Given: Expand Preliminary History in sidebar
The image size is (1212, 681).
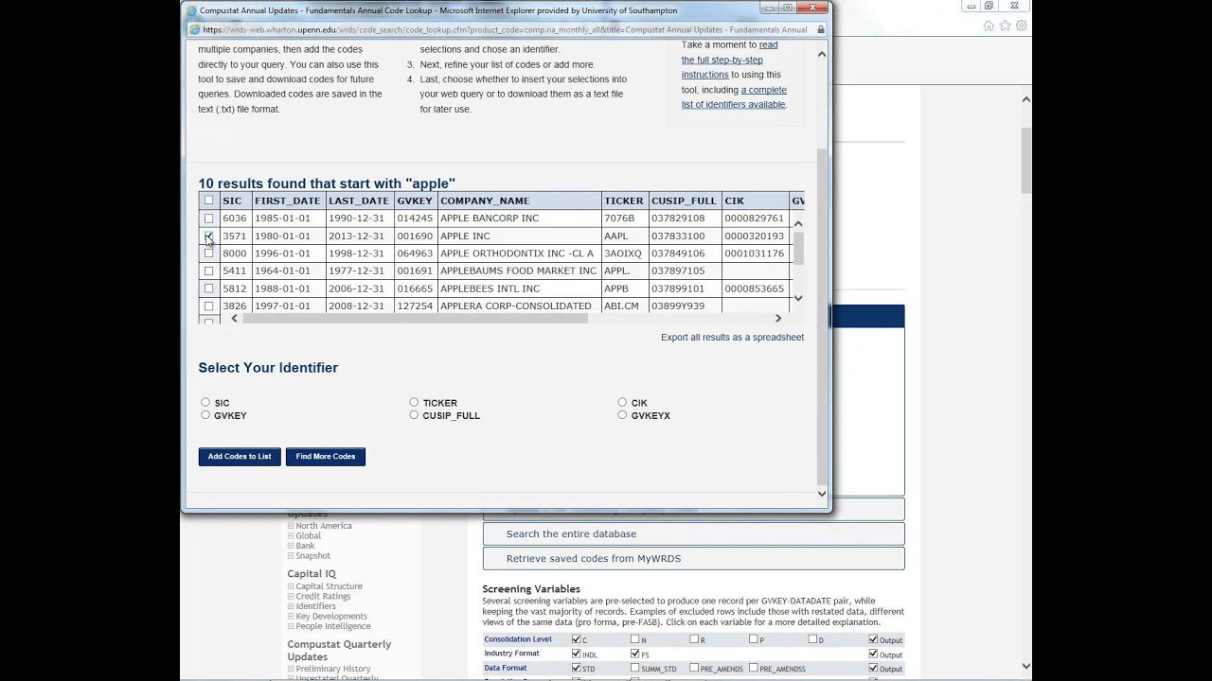Looking at the screenshot, I should pos(291,669).
